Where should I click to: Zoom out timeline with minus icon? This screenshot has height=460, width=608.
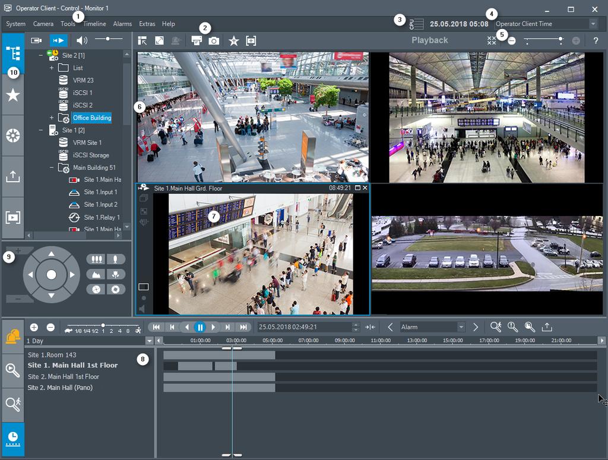(x=50, y=327)
